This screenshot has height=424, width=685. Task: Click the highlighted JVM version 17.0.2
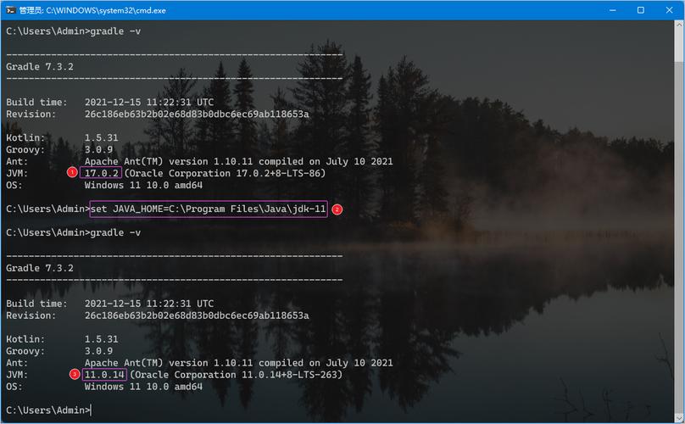click(x=102, y=173)
